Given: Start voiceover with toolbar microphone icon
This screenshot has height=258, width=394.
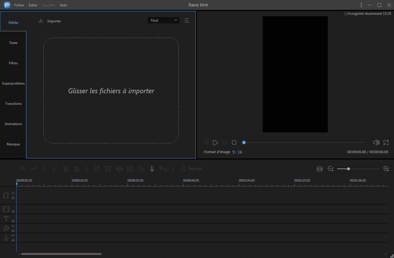Looking at the screenshot, I should click(x=152, y=169).
